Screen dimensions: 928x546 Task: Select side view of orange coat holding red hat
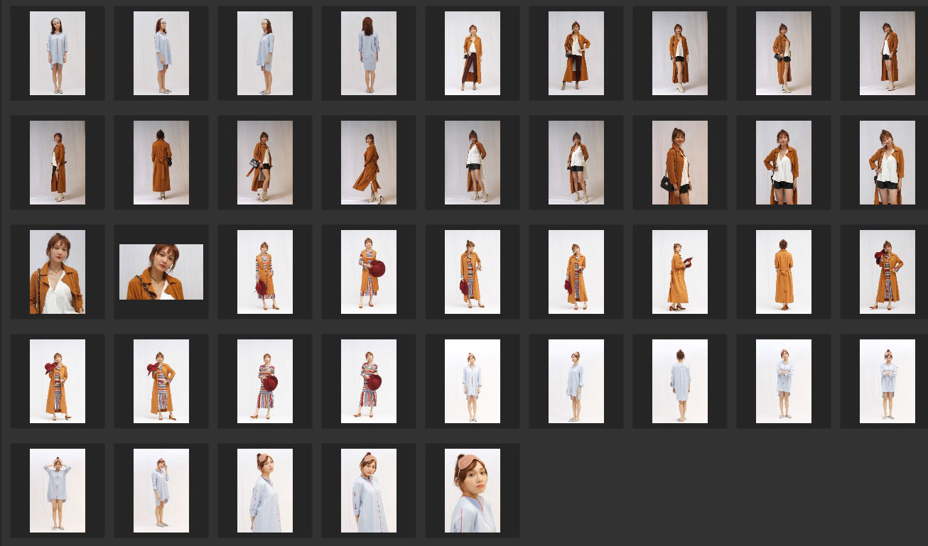679,272
